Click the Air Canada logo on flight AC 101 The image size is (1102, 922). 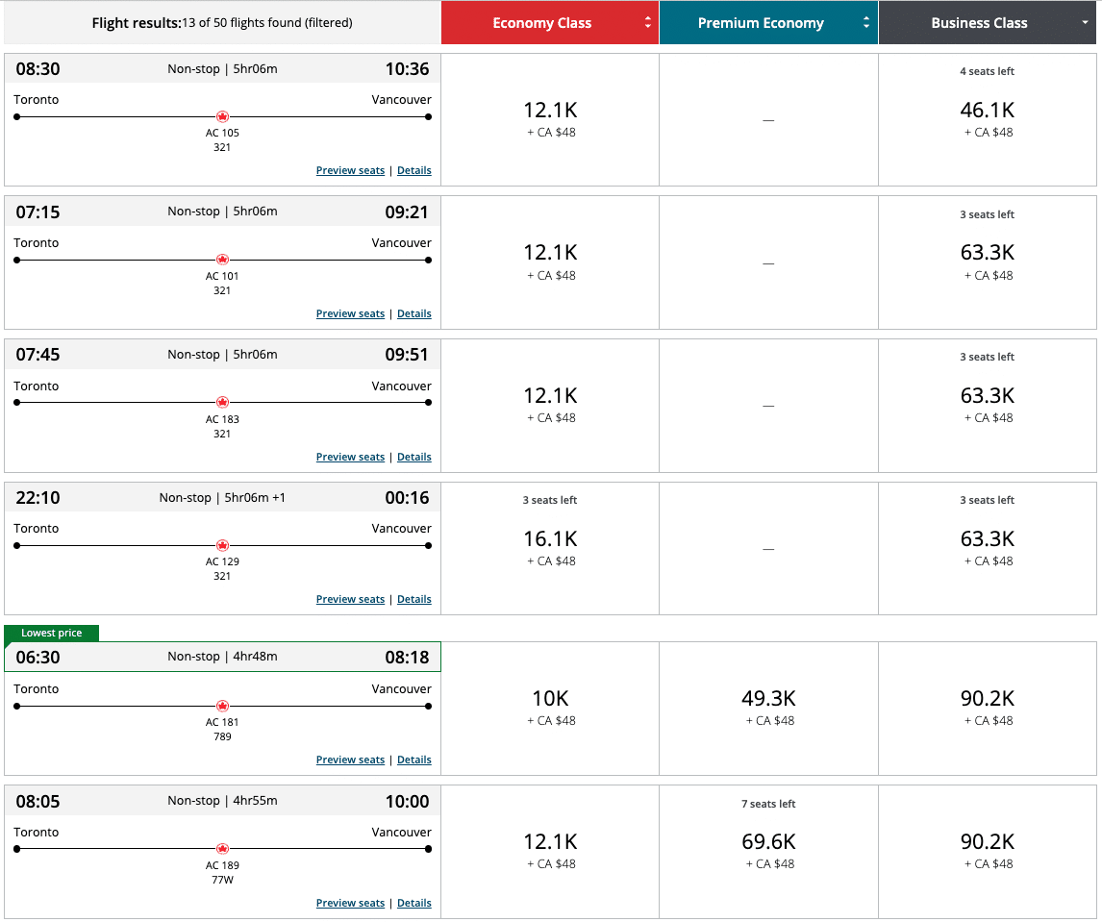pyautogui.click(x=222, y=260)
